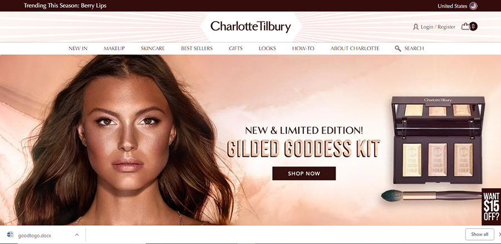Click the user profile icon beside Login
Image resolution: width=501 pixels, height=244 pixels.
click(x=416, y=27)
